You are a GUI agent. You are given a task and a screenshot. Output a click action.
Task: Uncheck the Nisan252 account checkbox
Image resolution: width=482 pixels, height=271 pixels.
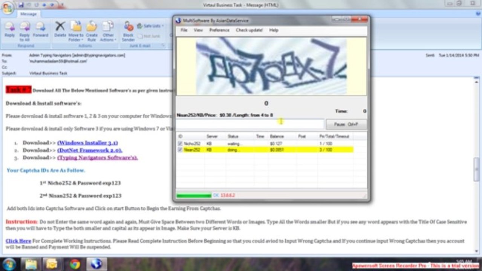coord(180,150)
